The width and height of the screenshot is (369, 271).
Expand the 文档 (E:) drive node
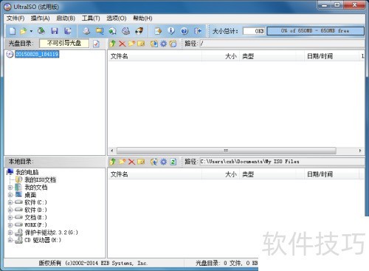[10, 218]
